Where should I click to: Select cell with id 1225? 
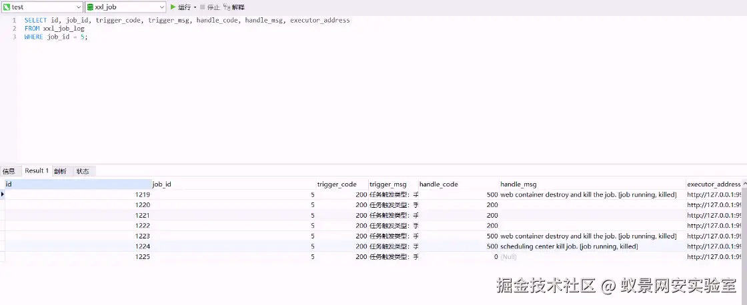tap(77, 257)
